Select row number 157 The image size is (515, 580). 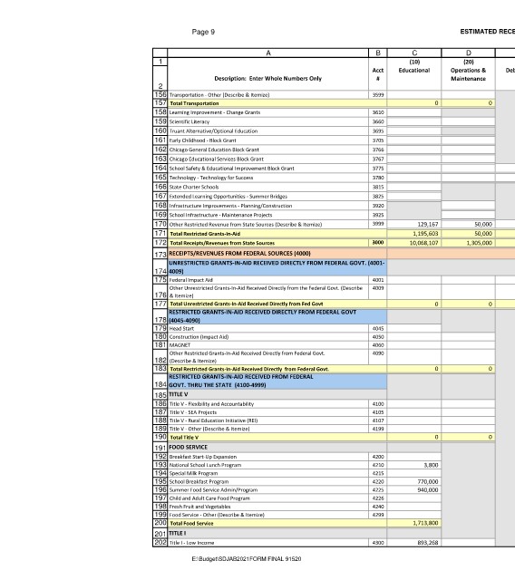[160, 102]
